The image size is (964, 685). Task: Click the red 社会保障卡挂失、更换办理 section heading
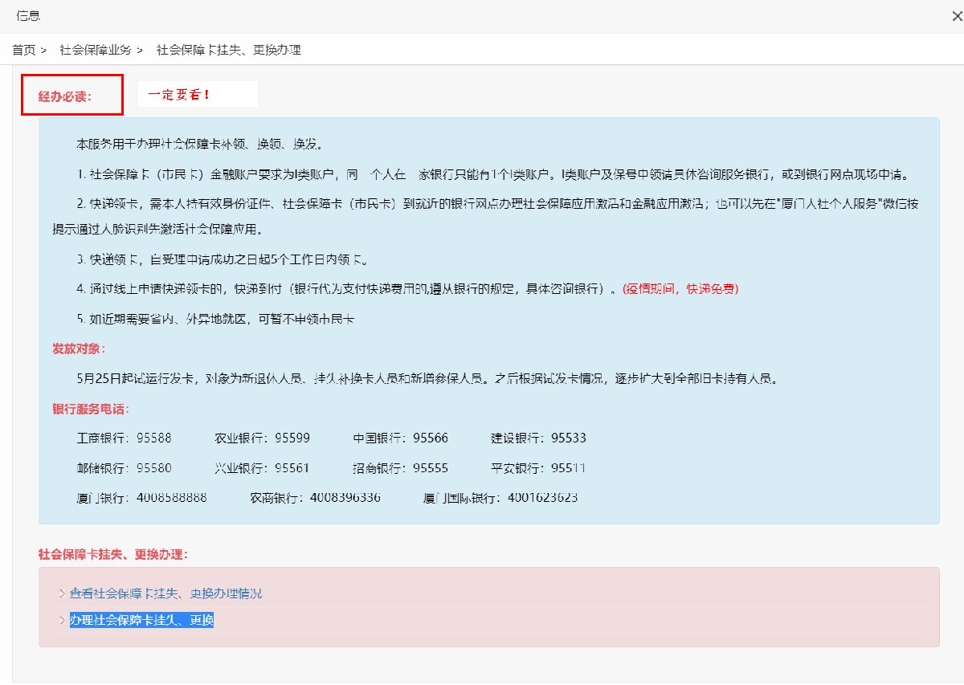point(112,554)
